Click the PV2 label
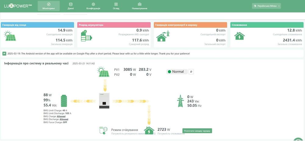This screenshot has width=305, height=141. tap(117, 74)
